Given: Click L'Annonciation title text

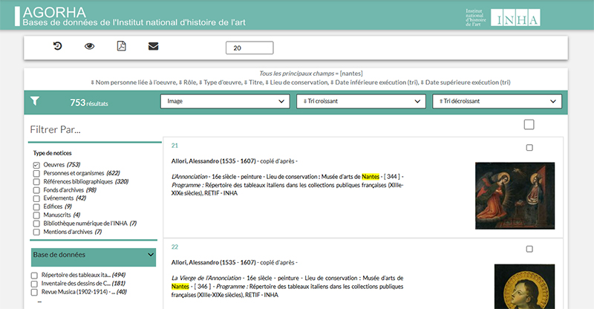Looking at the screenshot, I should click(189, 177).
